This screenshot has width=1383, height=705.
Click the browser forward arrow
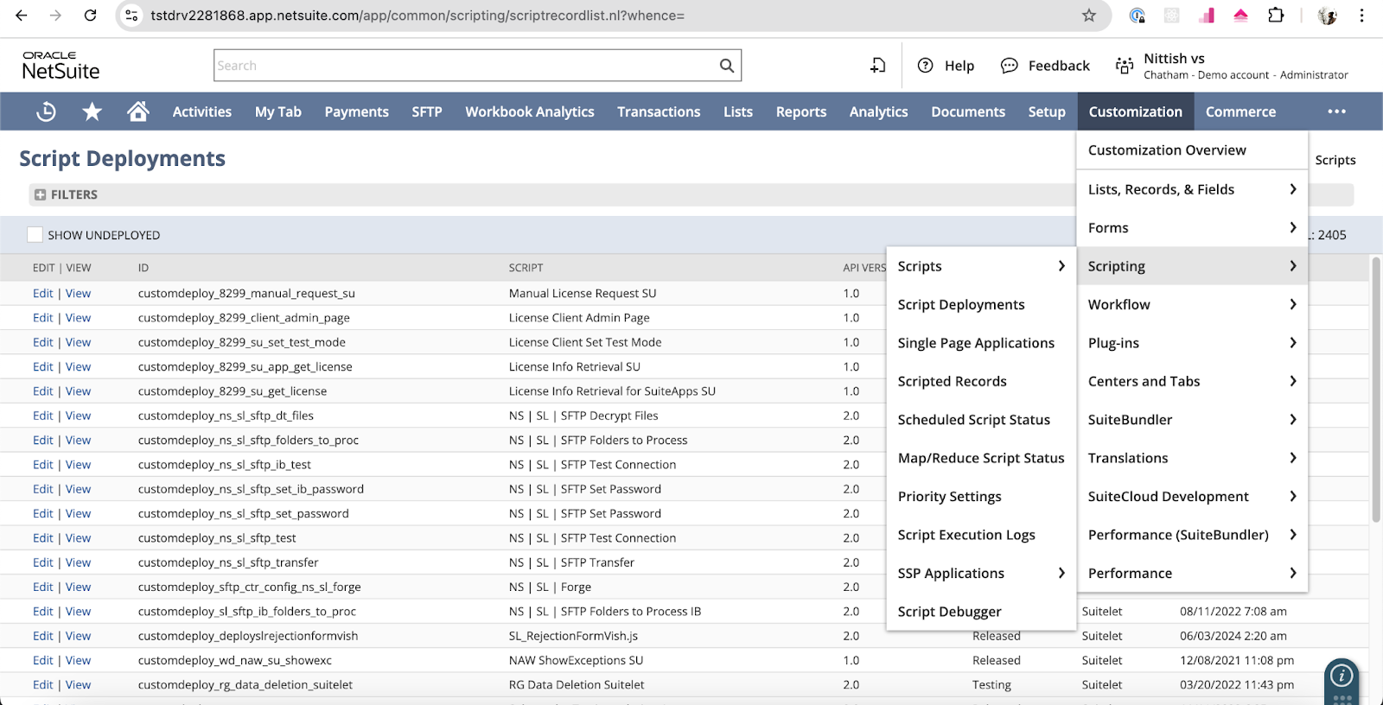55,16
